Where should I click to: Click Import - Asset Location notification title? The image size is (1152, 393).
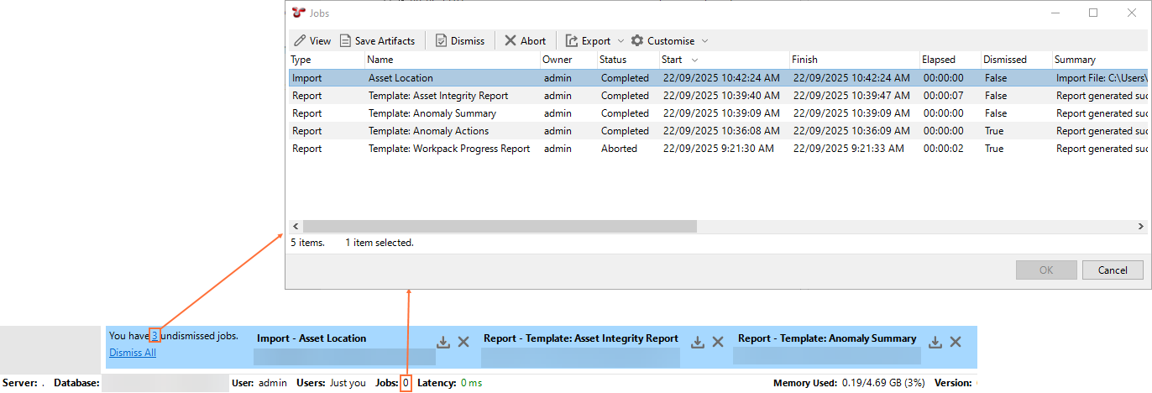(x=312, y=338)
